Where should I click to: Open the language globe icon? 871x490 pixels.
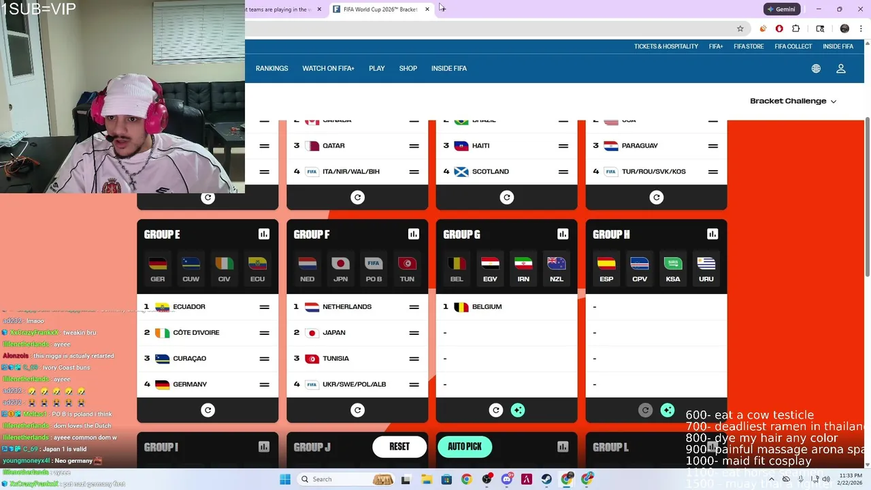pyautogui.click(x=816, y=69)
